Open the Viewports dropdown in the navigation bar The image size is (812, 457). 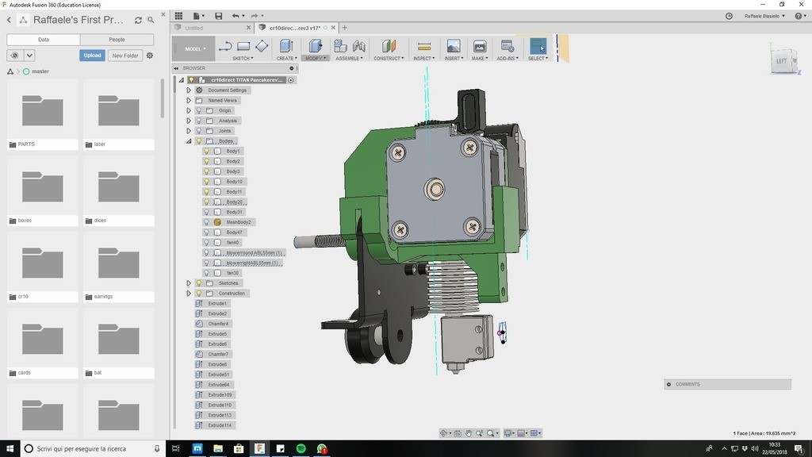click(x=536, y=433)
